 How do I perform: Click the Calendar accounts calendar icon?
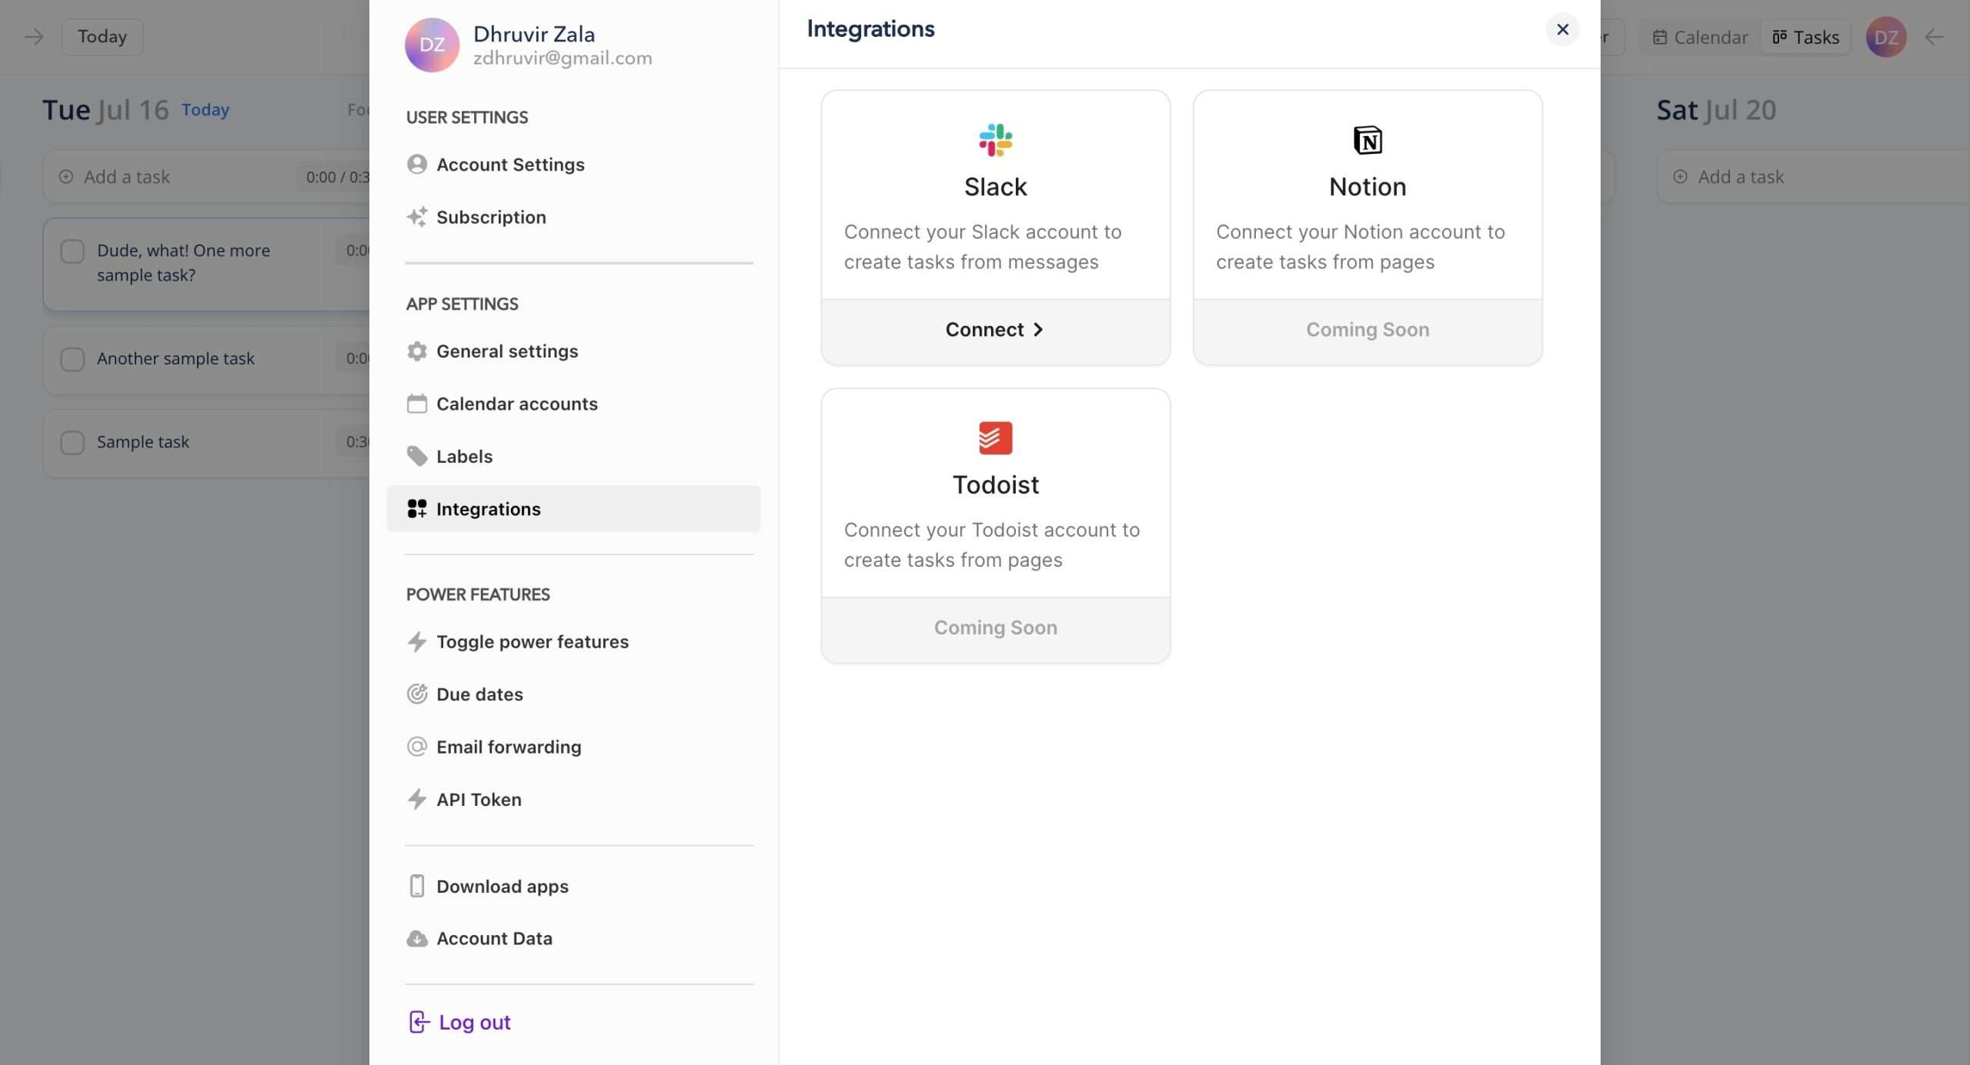tap(417, 404)
